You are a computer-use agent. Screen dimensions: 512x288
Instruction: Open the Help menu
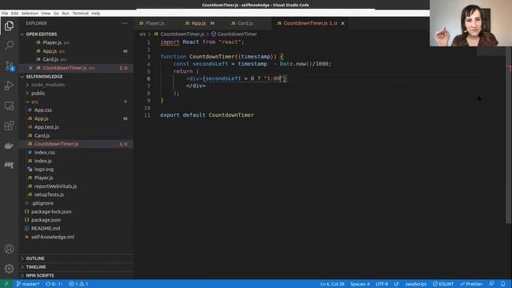(96, 14)
